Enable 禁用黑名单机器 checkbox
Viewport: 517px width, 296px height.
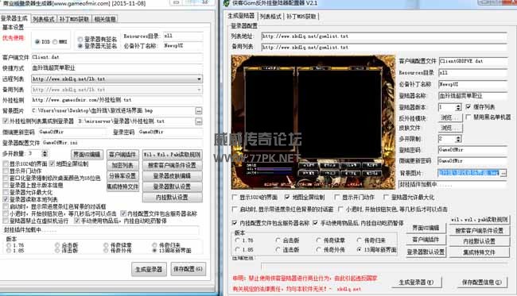(468, 117)
